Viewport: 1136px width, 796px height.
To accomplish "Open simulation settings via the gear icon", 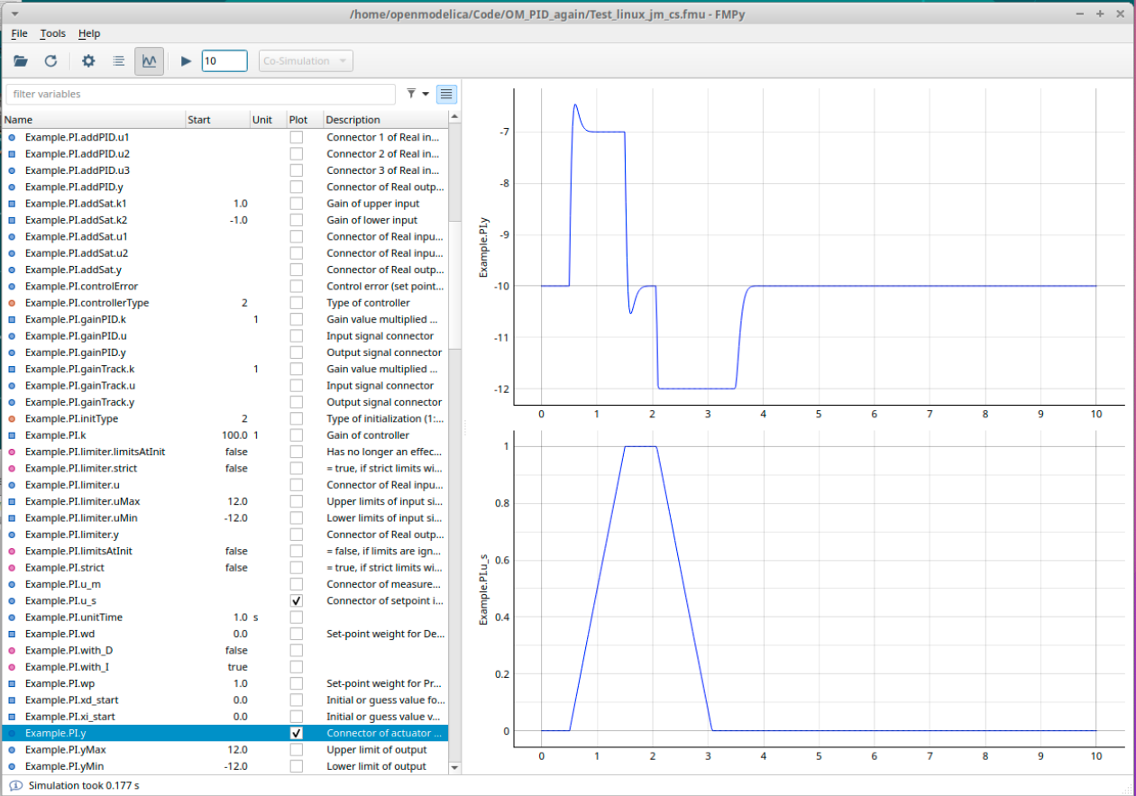I will (x=87, y=60).
